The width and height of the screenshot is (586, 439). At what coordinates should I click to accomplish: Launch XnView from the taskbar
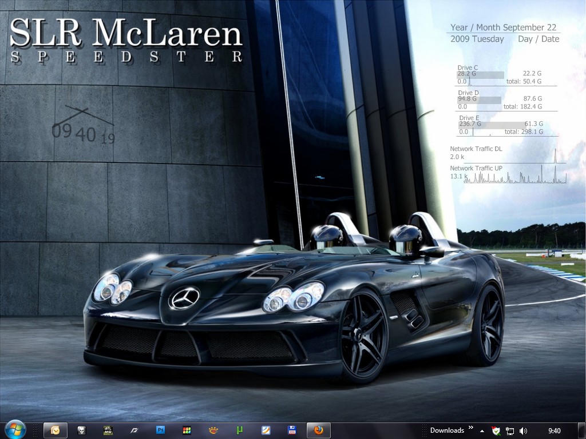click(x=213, y=430)
